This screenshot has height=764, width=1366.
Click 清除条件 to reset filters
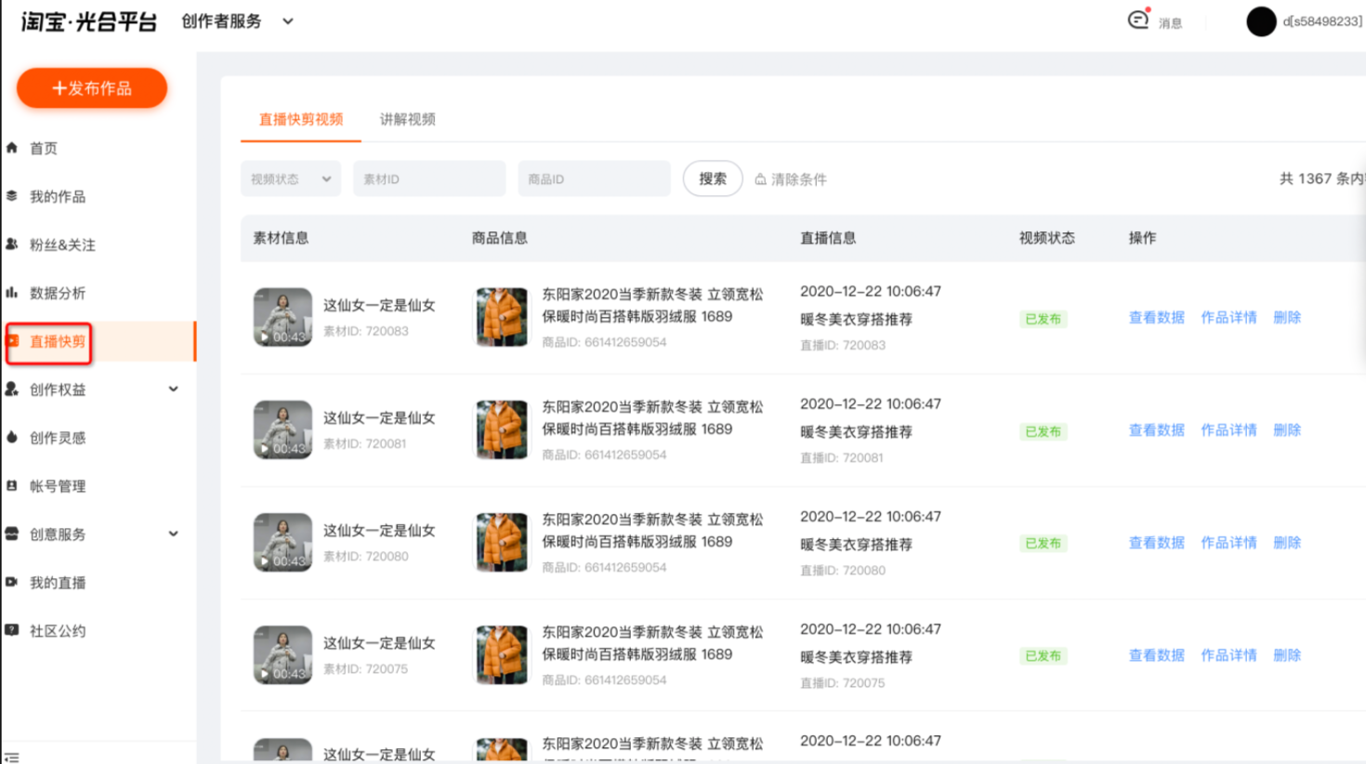791,179
